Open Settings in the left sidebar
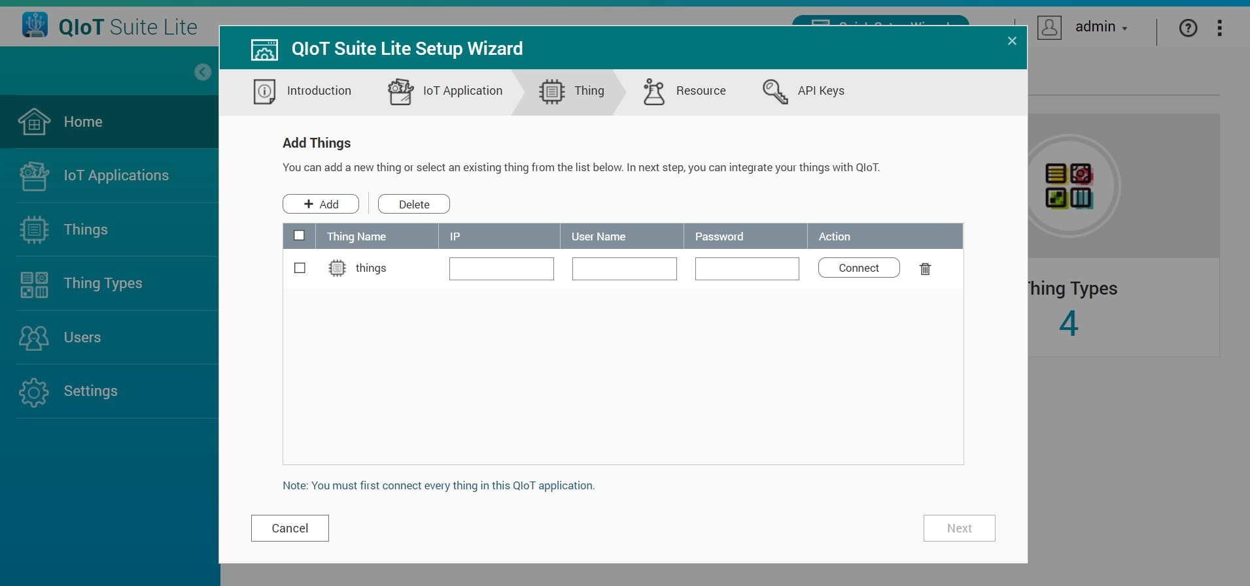The height and width of the screenshot is (586, 1250). tap(90, 391)
